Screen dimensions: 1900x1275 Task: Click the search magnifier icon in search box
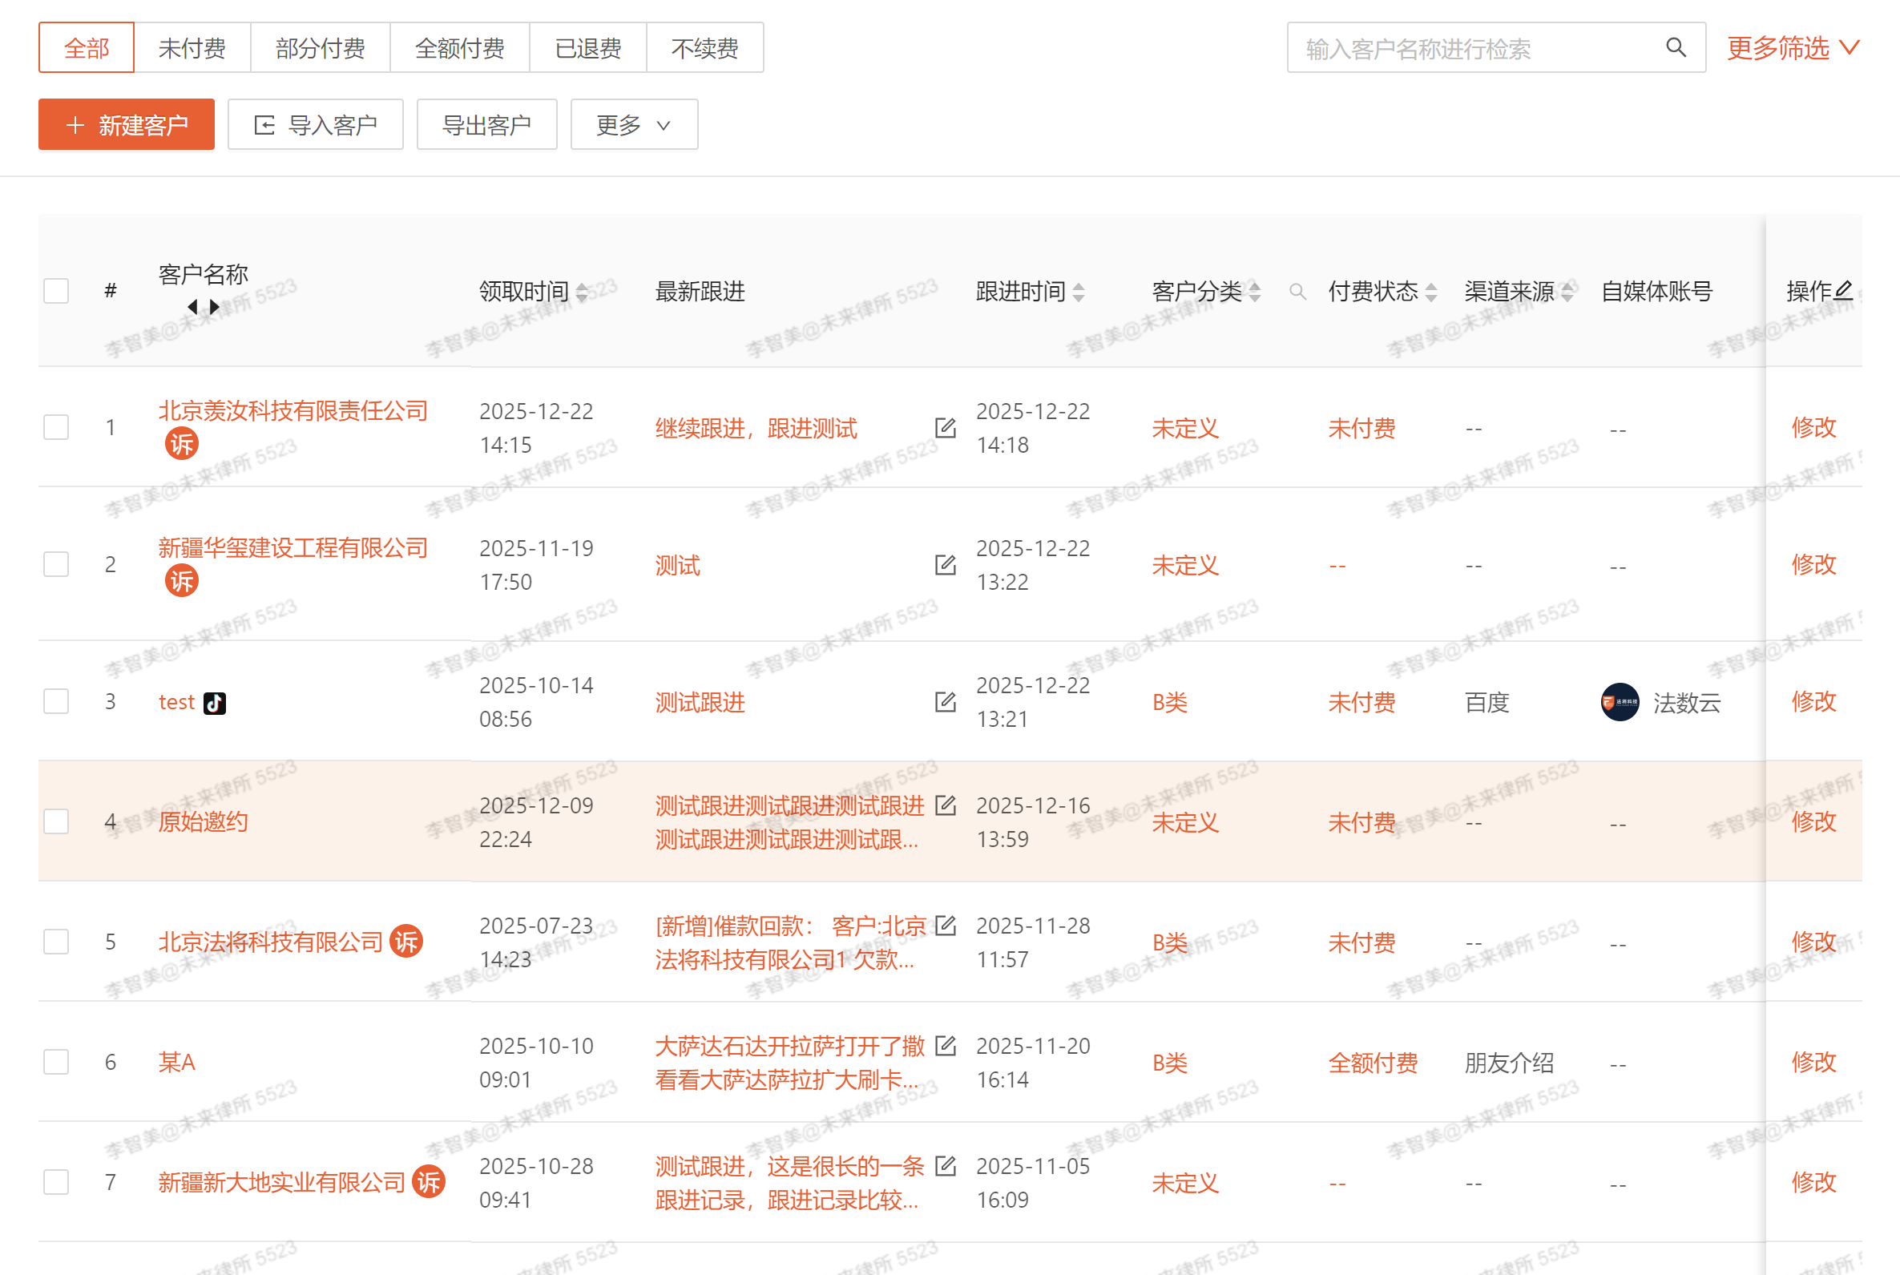1676,47
